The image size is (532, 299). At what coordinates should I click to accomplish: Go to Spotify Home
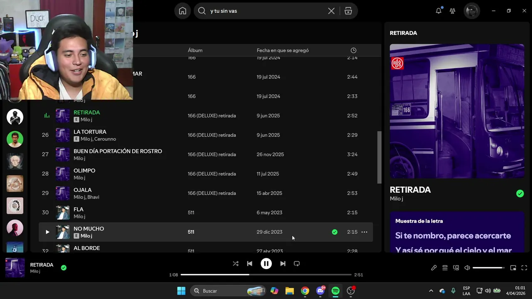(182, 11)
